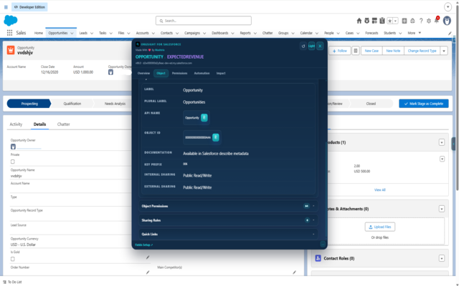Viewport: 459px width, 286px height.
Task: Click the To Do List utility icon
Action: (x=4, y=282)
